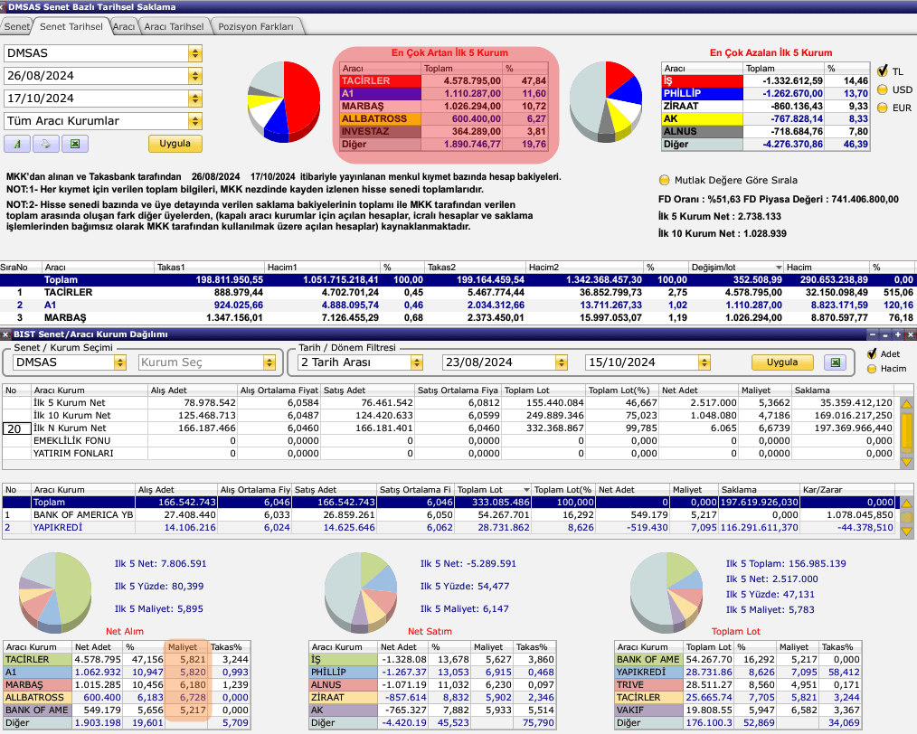The image size is (917, 734).
Task: Open the 17/10/2024 end date dropdown
Action: (x=195, y=99)
